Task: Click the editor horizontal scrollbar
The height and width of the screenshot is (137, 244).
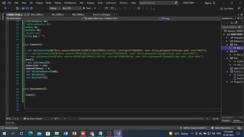Action: click(x=141, y=118)
